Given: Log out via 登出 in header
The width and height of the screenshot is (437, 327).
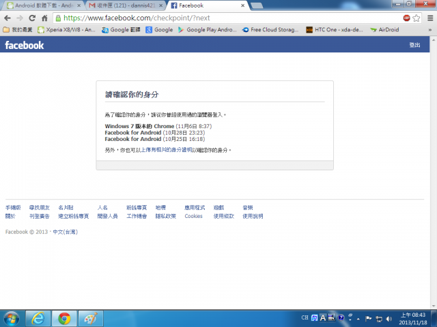Looking at the screenshot, I should pyautogui.click(x=414, y=45).
